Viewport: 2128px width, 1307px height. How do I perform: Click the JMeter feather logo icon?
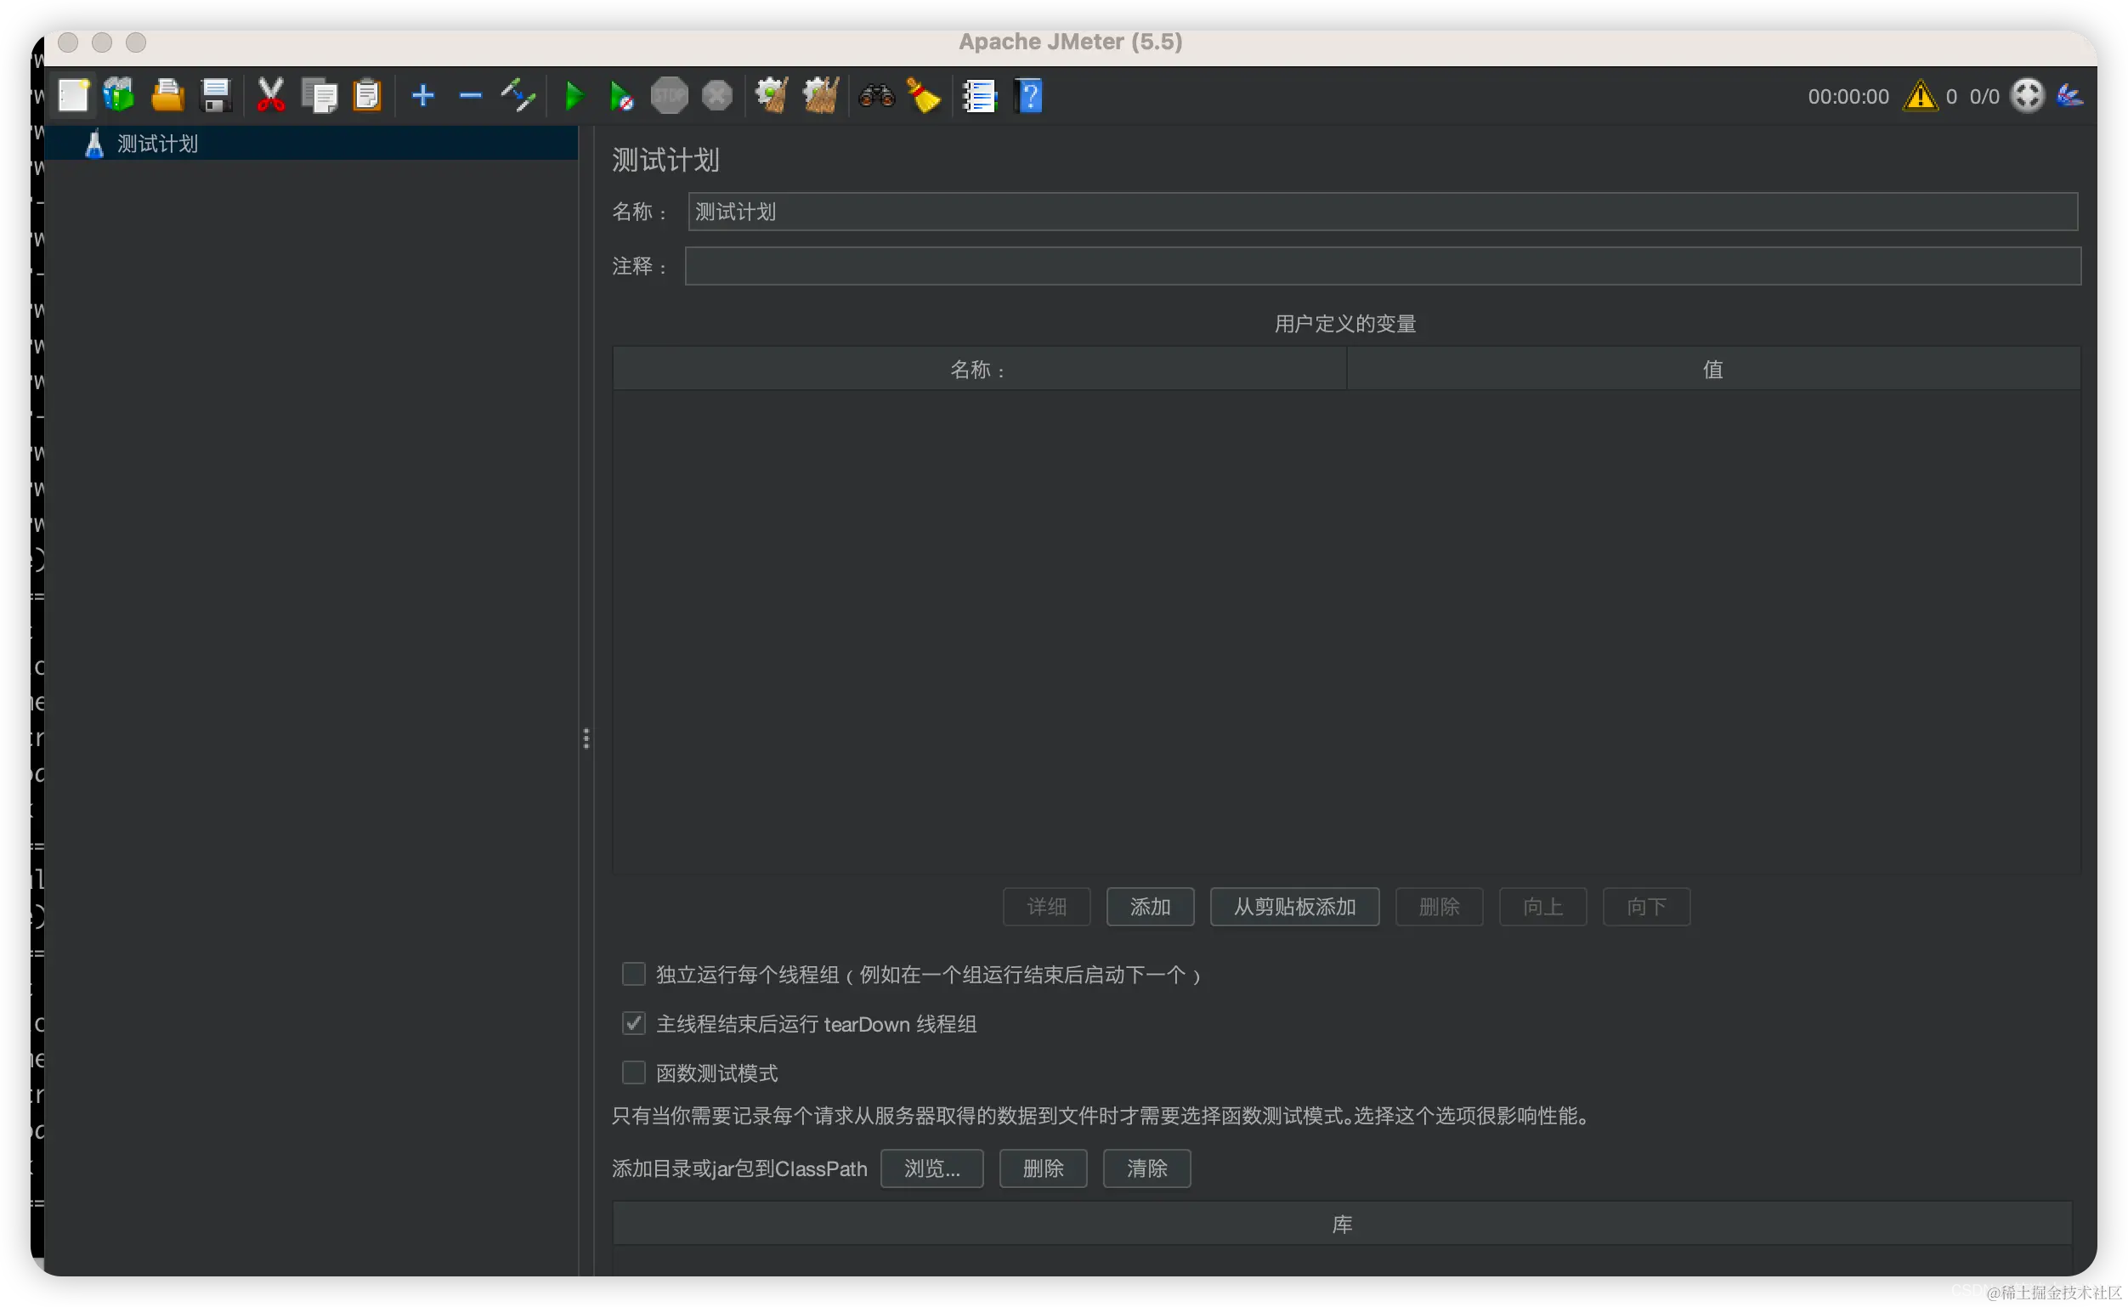[2071, 95]
